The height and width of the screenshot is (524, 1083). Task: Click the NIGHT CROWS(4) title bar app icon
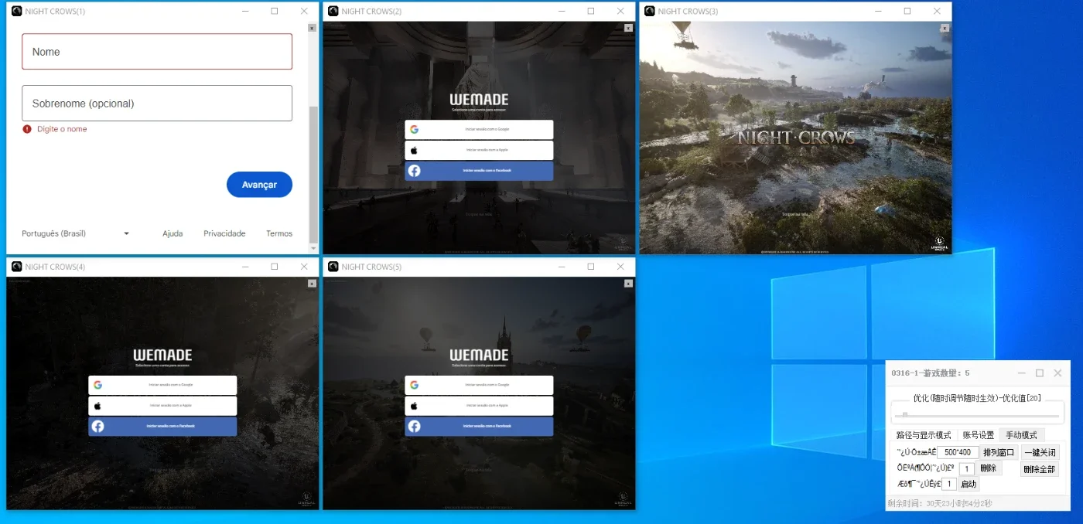pyautogui.click(x=17, y=267)
